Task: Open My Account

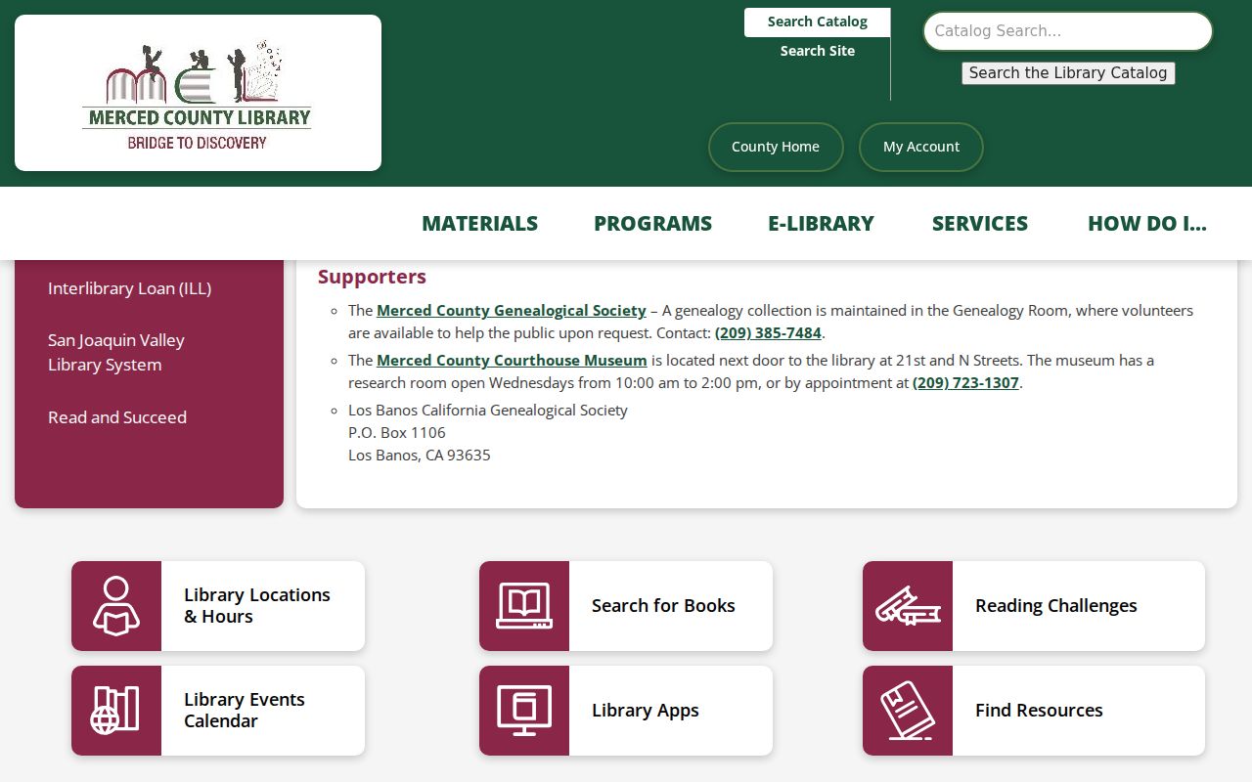Action: click(921, 147)
